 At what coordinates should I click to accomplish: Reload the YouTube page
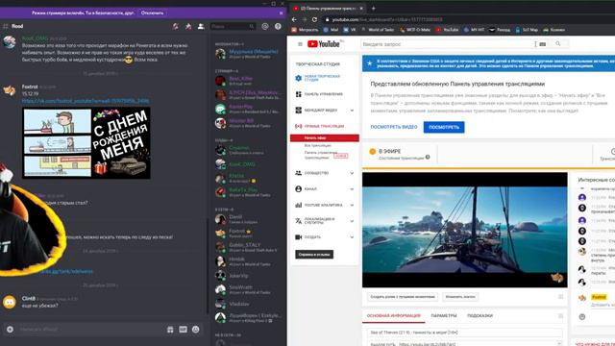coord(314,19)
